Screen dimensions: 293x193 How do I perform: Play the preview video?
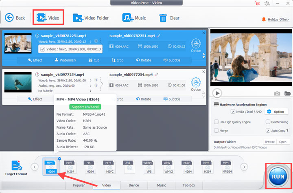pyautogui.click(x=217, y=93)
